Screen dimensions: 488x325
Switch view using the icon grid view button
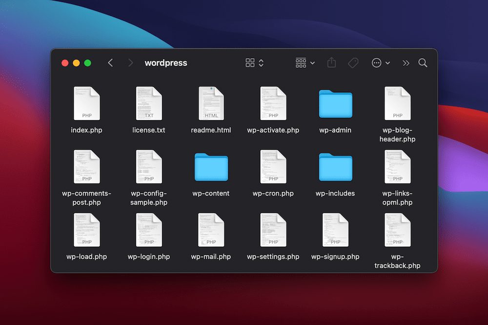click(x=254, y=63)
